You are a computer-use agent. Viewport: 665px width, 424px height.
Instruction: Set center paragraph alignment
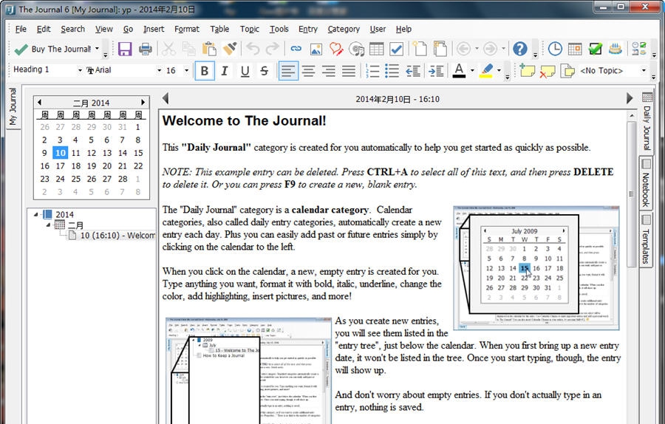pyautogui.click(x=308, y=71)
